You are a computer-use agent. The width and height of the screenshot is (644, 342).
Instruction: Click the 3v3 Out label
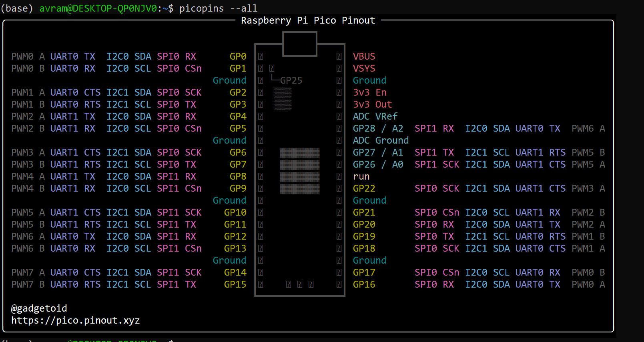pyautogui.click(x=373, y=104)
